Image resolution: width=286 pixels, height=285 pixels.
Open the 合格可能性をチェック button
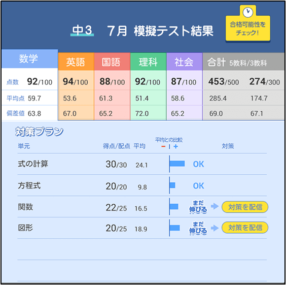pyautogui.click(x=247, y=28)
